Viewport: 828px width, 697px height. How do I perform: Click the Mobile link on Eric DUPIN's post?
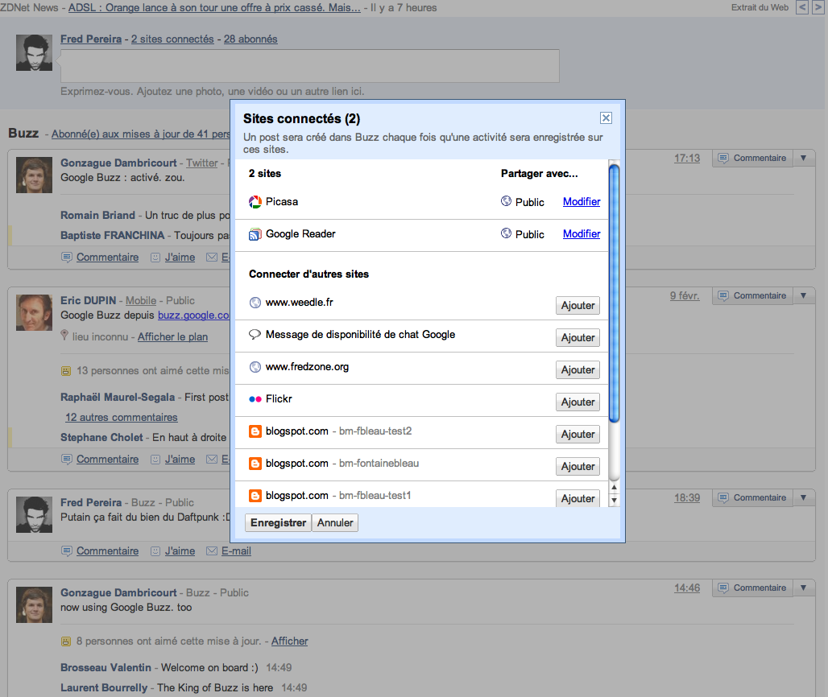pyautogui.click(x=141, y=301)
